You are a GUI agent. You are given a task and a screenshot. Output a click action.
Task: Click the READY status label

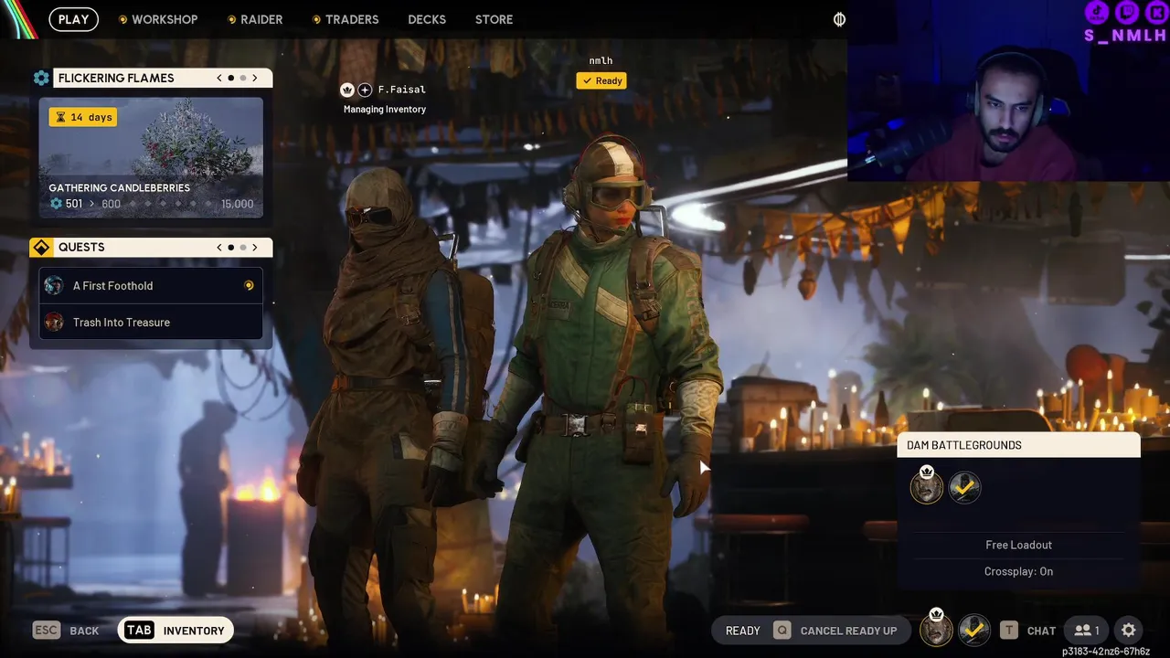(x=742, y=631)
